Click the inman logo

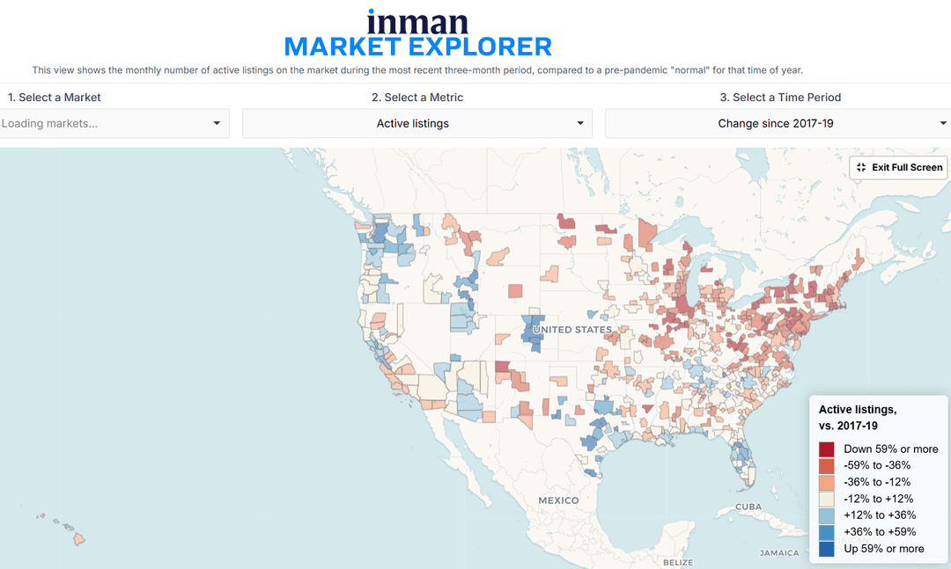coord(417,22)
